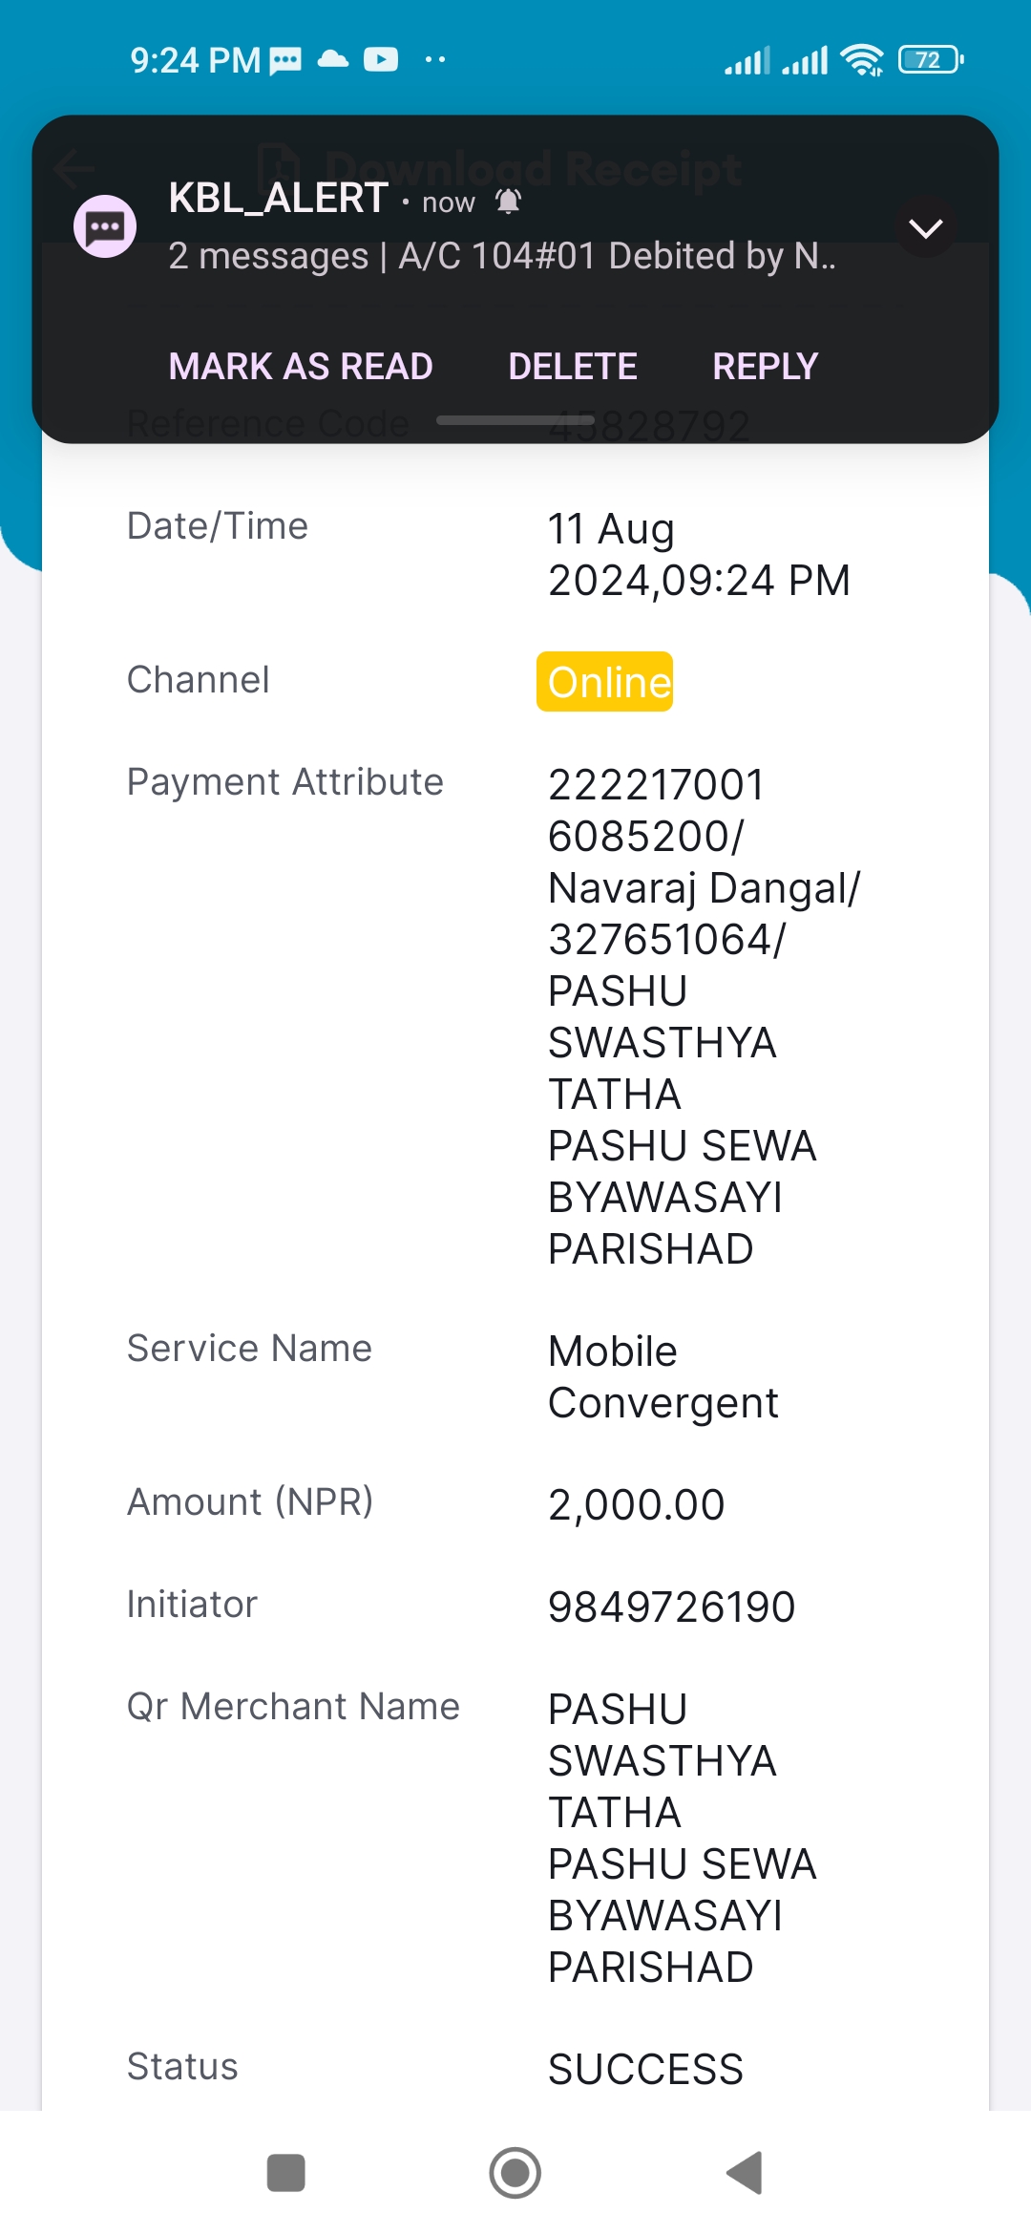Tap the yellow Online channel badge
1031x2235 pixels.
pos(605,682)
